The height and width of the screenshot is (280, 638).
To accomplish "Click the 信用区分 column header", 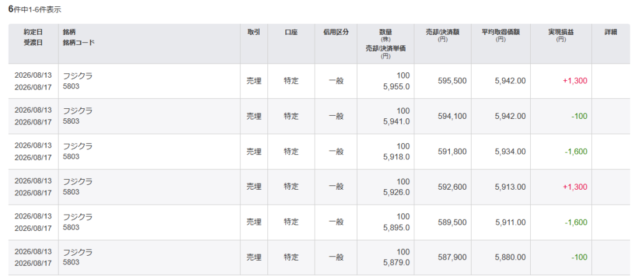I will [x=336, y=44].
